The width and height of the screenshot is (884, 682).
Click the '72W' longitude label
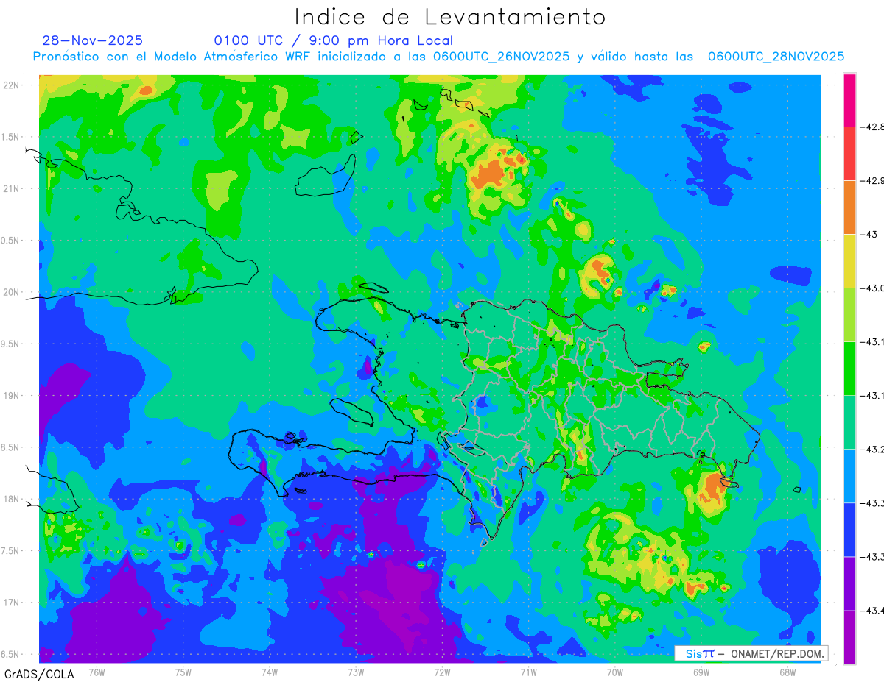[442, 672]
